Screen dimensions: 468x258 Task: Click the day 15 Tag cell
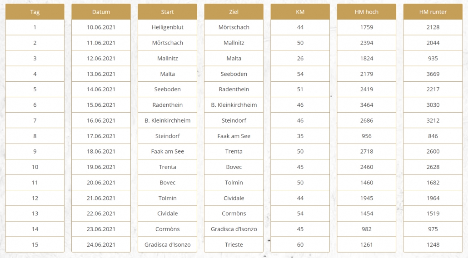(x=35, y=244)
